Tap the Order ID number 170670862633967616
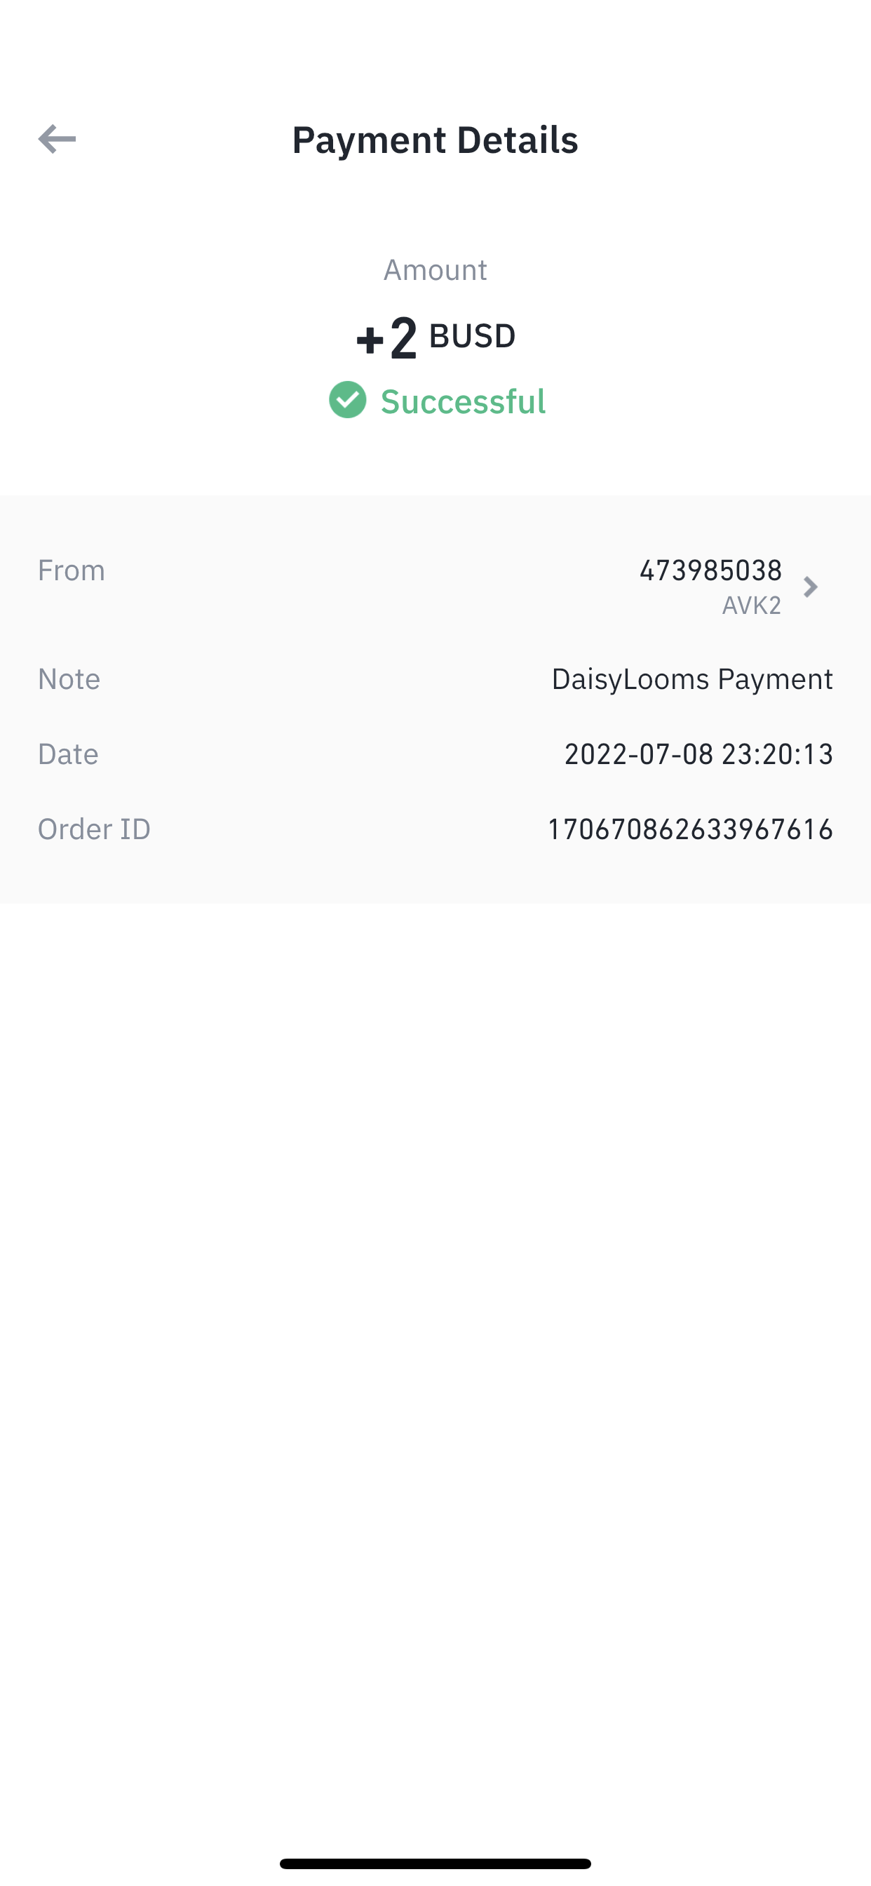The height and width of the screenshot is (1886, 871). (690, 829)
